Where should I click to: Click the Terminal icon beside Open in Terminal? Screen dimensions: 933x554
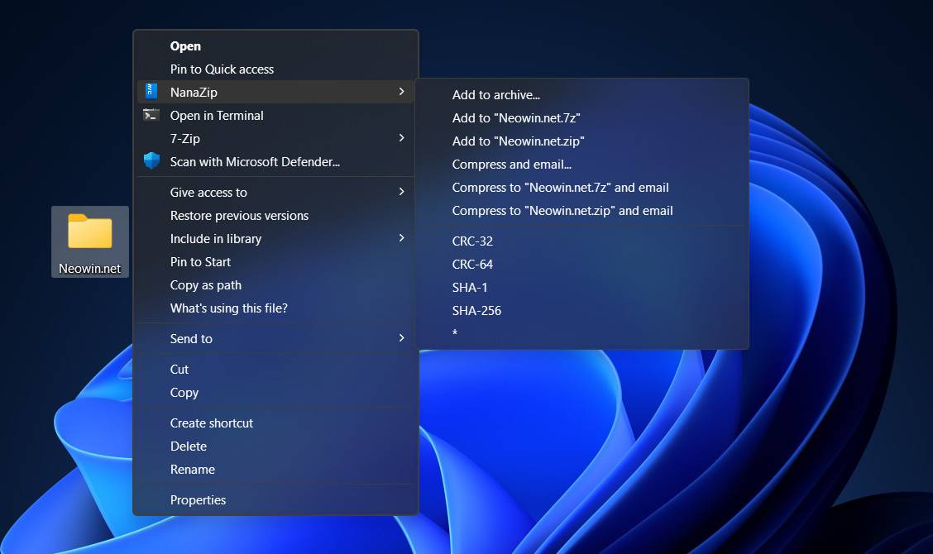(151, 115)
